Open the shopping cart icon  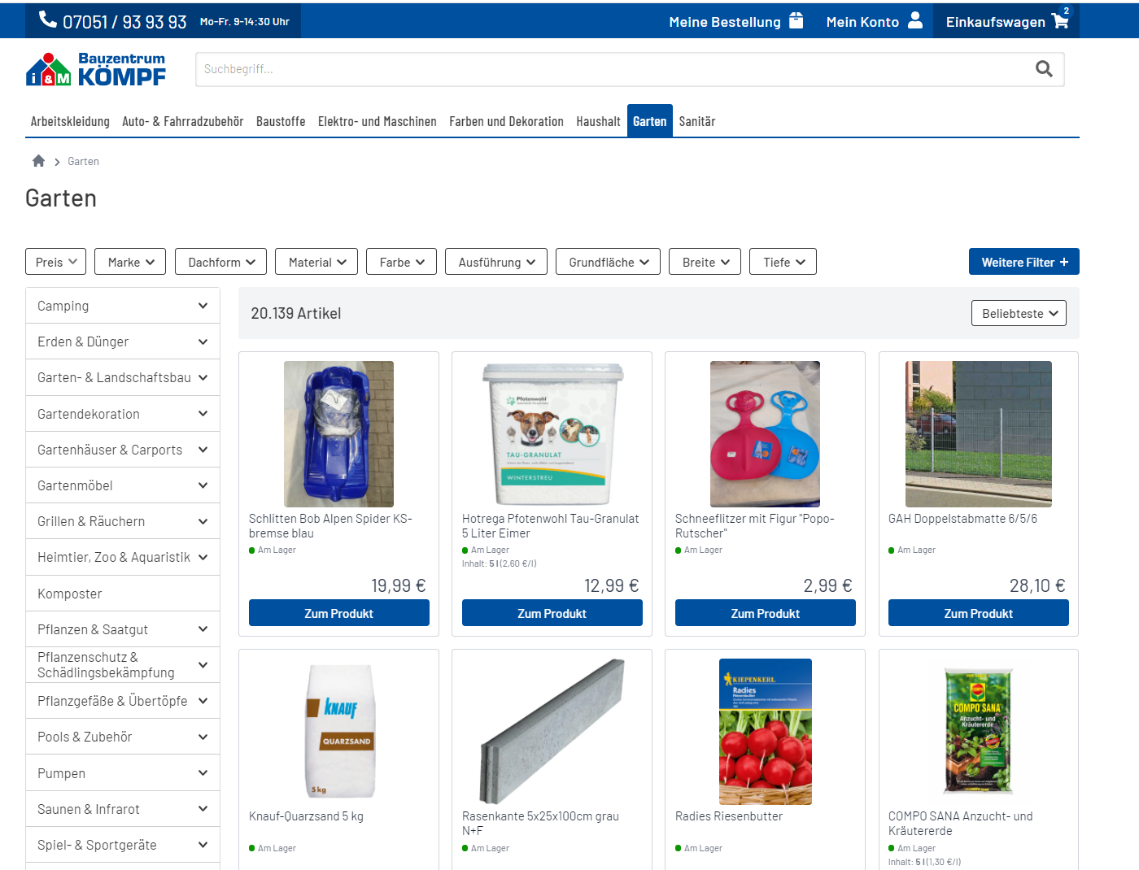1060,21
